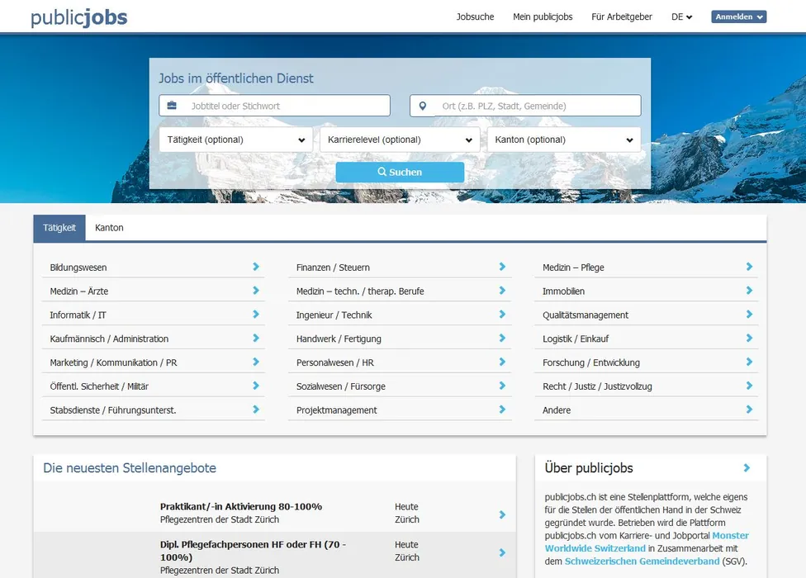Click the arrow icon next to Medizin – Ärzte
The image size is (806, 578).
pyautogui.click(x=256, y=291)
